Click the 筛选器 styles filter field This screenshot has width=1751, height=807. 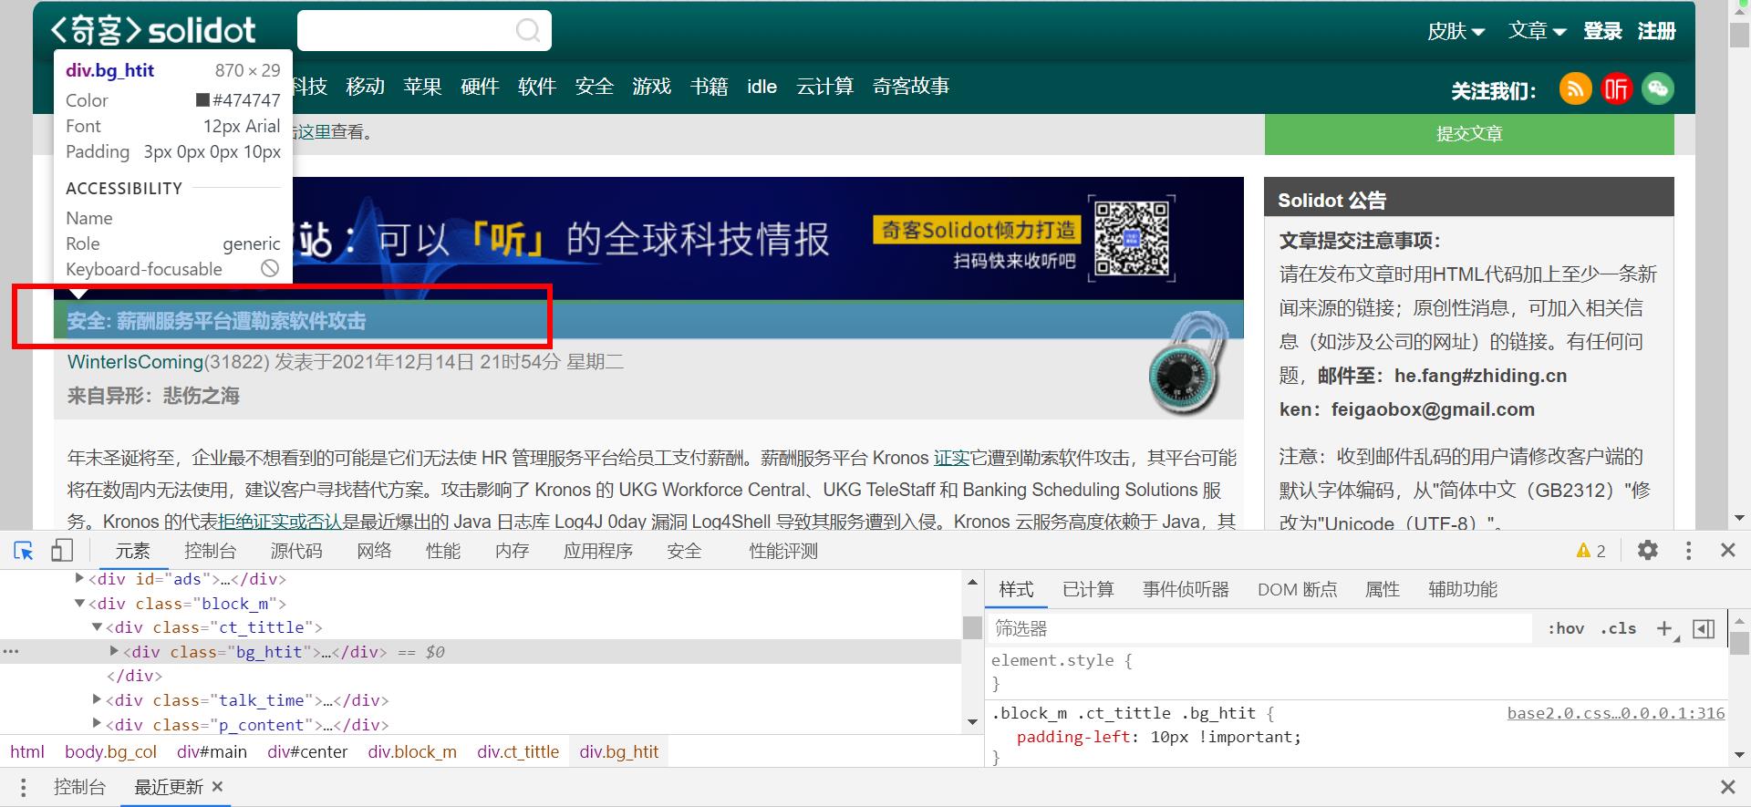coord(1261,628)
